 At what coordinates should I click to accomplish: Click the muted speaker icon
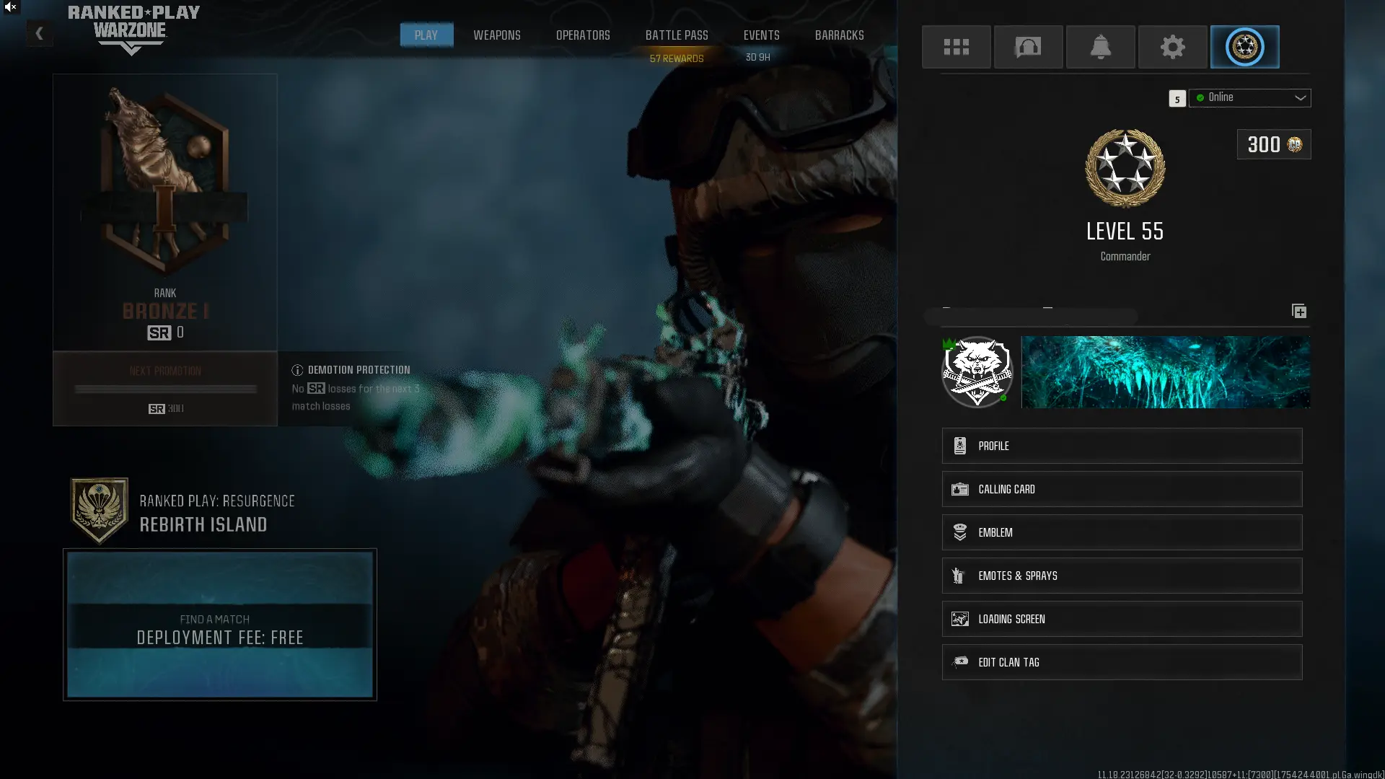point(10,7)
